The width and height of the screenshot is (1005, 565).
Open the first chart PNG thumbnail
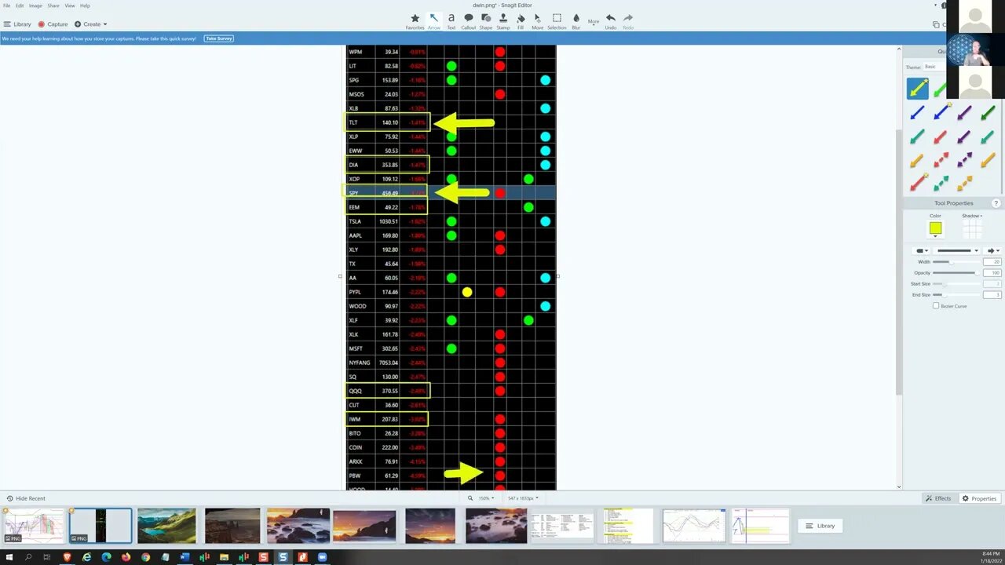(33, 526)
